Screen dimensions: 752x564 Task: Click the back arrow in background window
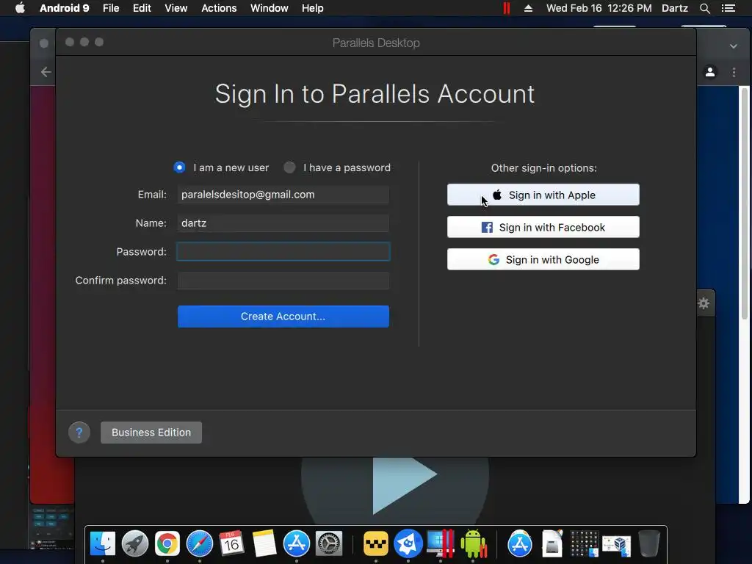tap(46, 72)
